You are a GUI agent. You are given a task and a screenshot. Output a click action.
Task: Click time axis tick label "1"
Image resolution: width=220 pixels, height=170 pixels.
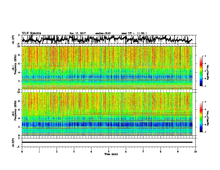39,152
